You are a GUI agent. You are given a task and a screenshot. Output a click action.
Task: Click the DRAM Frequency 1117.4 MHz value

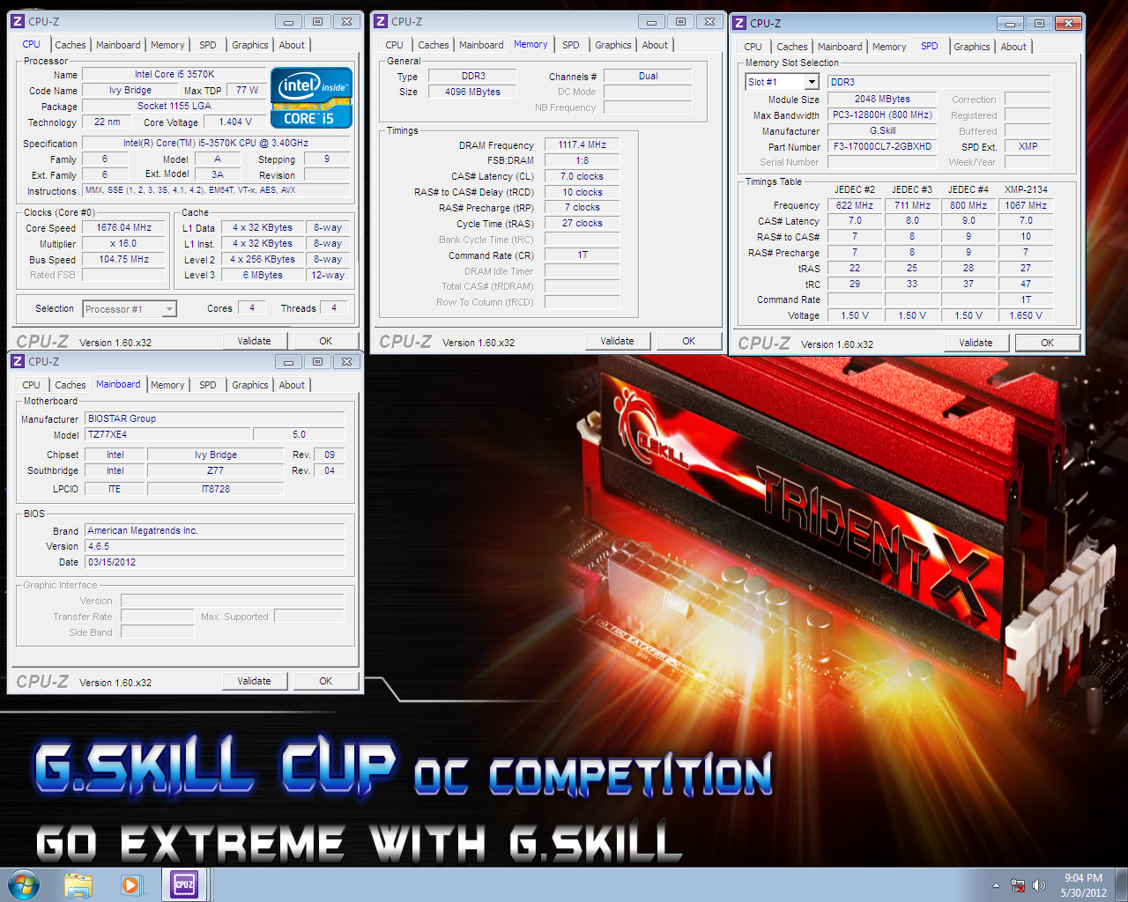582,144
